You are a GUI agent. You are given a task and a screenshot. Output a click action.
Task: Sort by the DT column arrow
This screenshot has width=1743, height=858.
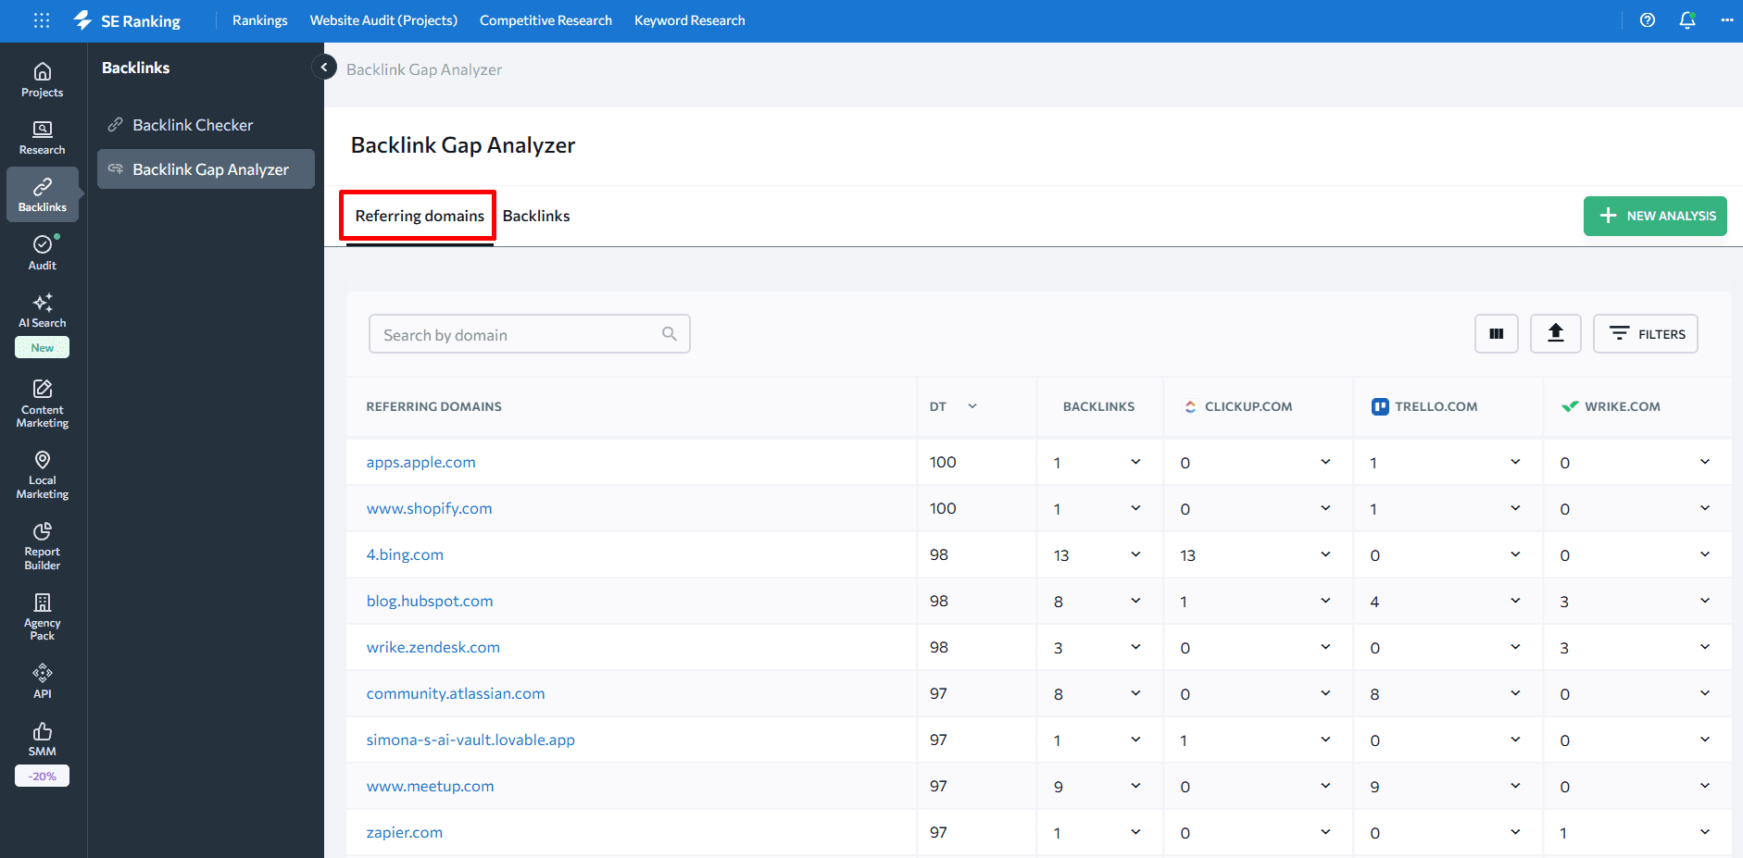point(972,406)
